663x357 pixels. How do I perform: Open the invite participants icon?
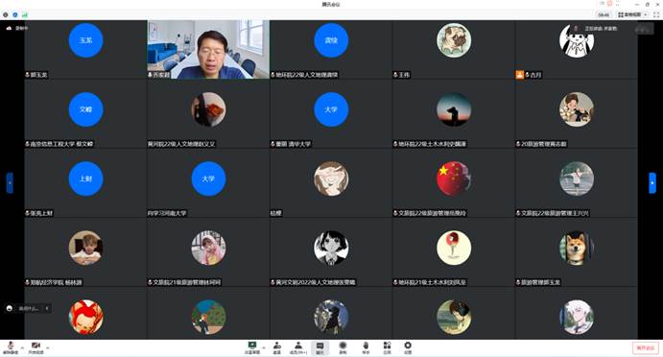point(277,347)
